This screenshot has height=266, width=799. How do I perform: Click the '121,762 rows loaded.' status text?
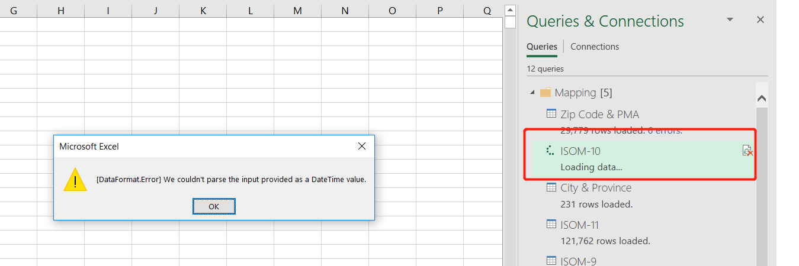click(x=605, y=241)
